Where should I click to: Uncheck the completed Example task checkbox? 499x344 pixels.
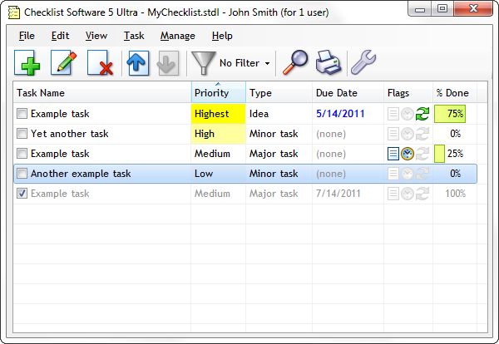22,194
